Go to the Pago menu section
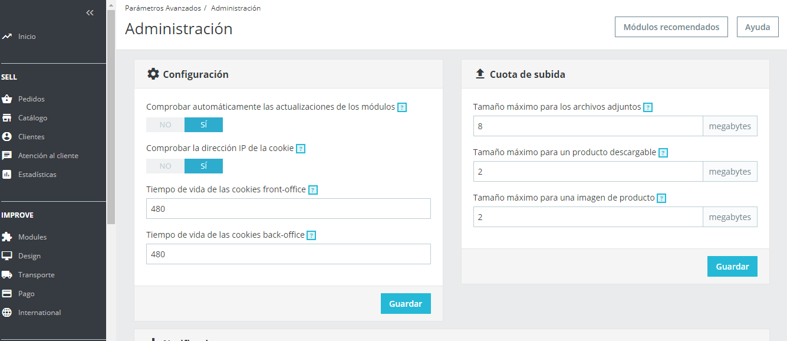The width and height of the screenshot is (787, 341). click(27, 294)
